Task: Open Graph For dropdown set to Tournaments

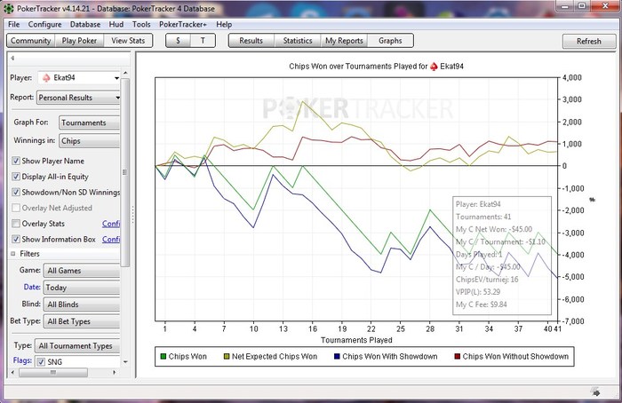Action: click(89, 122)
